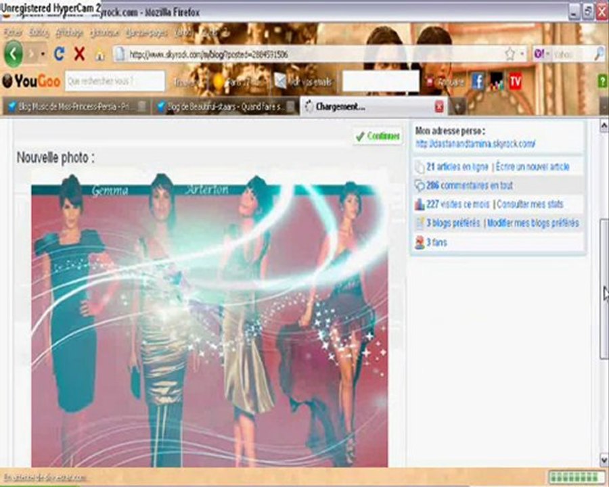This screenshot has width=609, height=487.
Task: Click the visits bar chart icon
Action: tap(420, 204)
